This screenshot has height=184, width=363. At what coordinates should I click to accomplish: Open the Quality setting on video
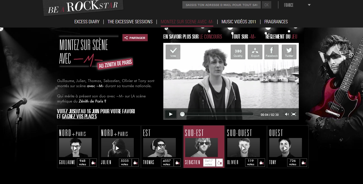pos(238,52)
